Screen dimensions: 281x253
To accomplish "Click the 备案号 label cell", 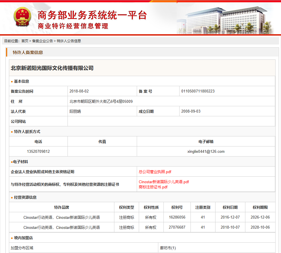I will 158,91.
